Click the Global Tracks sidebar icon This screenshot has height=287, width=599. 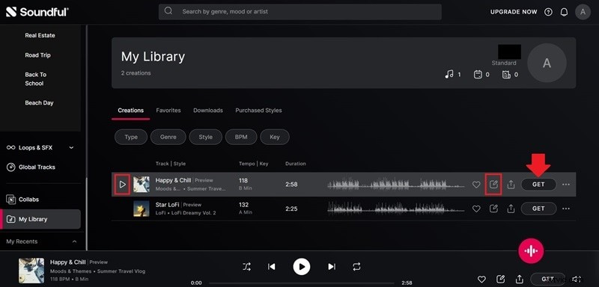(x=10, y=167)
